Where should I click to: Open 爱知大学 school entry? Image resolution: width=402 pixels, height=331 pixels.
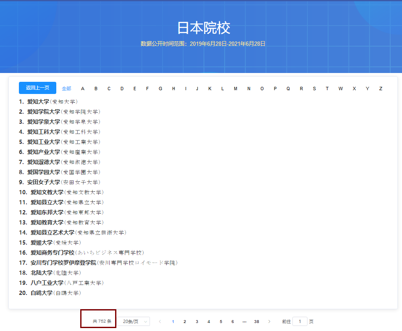point(38,102)
